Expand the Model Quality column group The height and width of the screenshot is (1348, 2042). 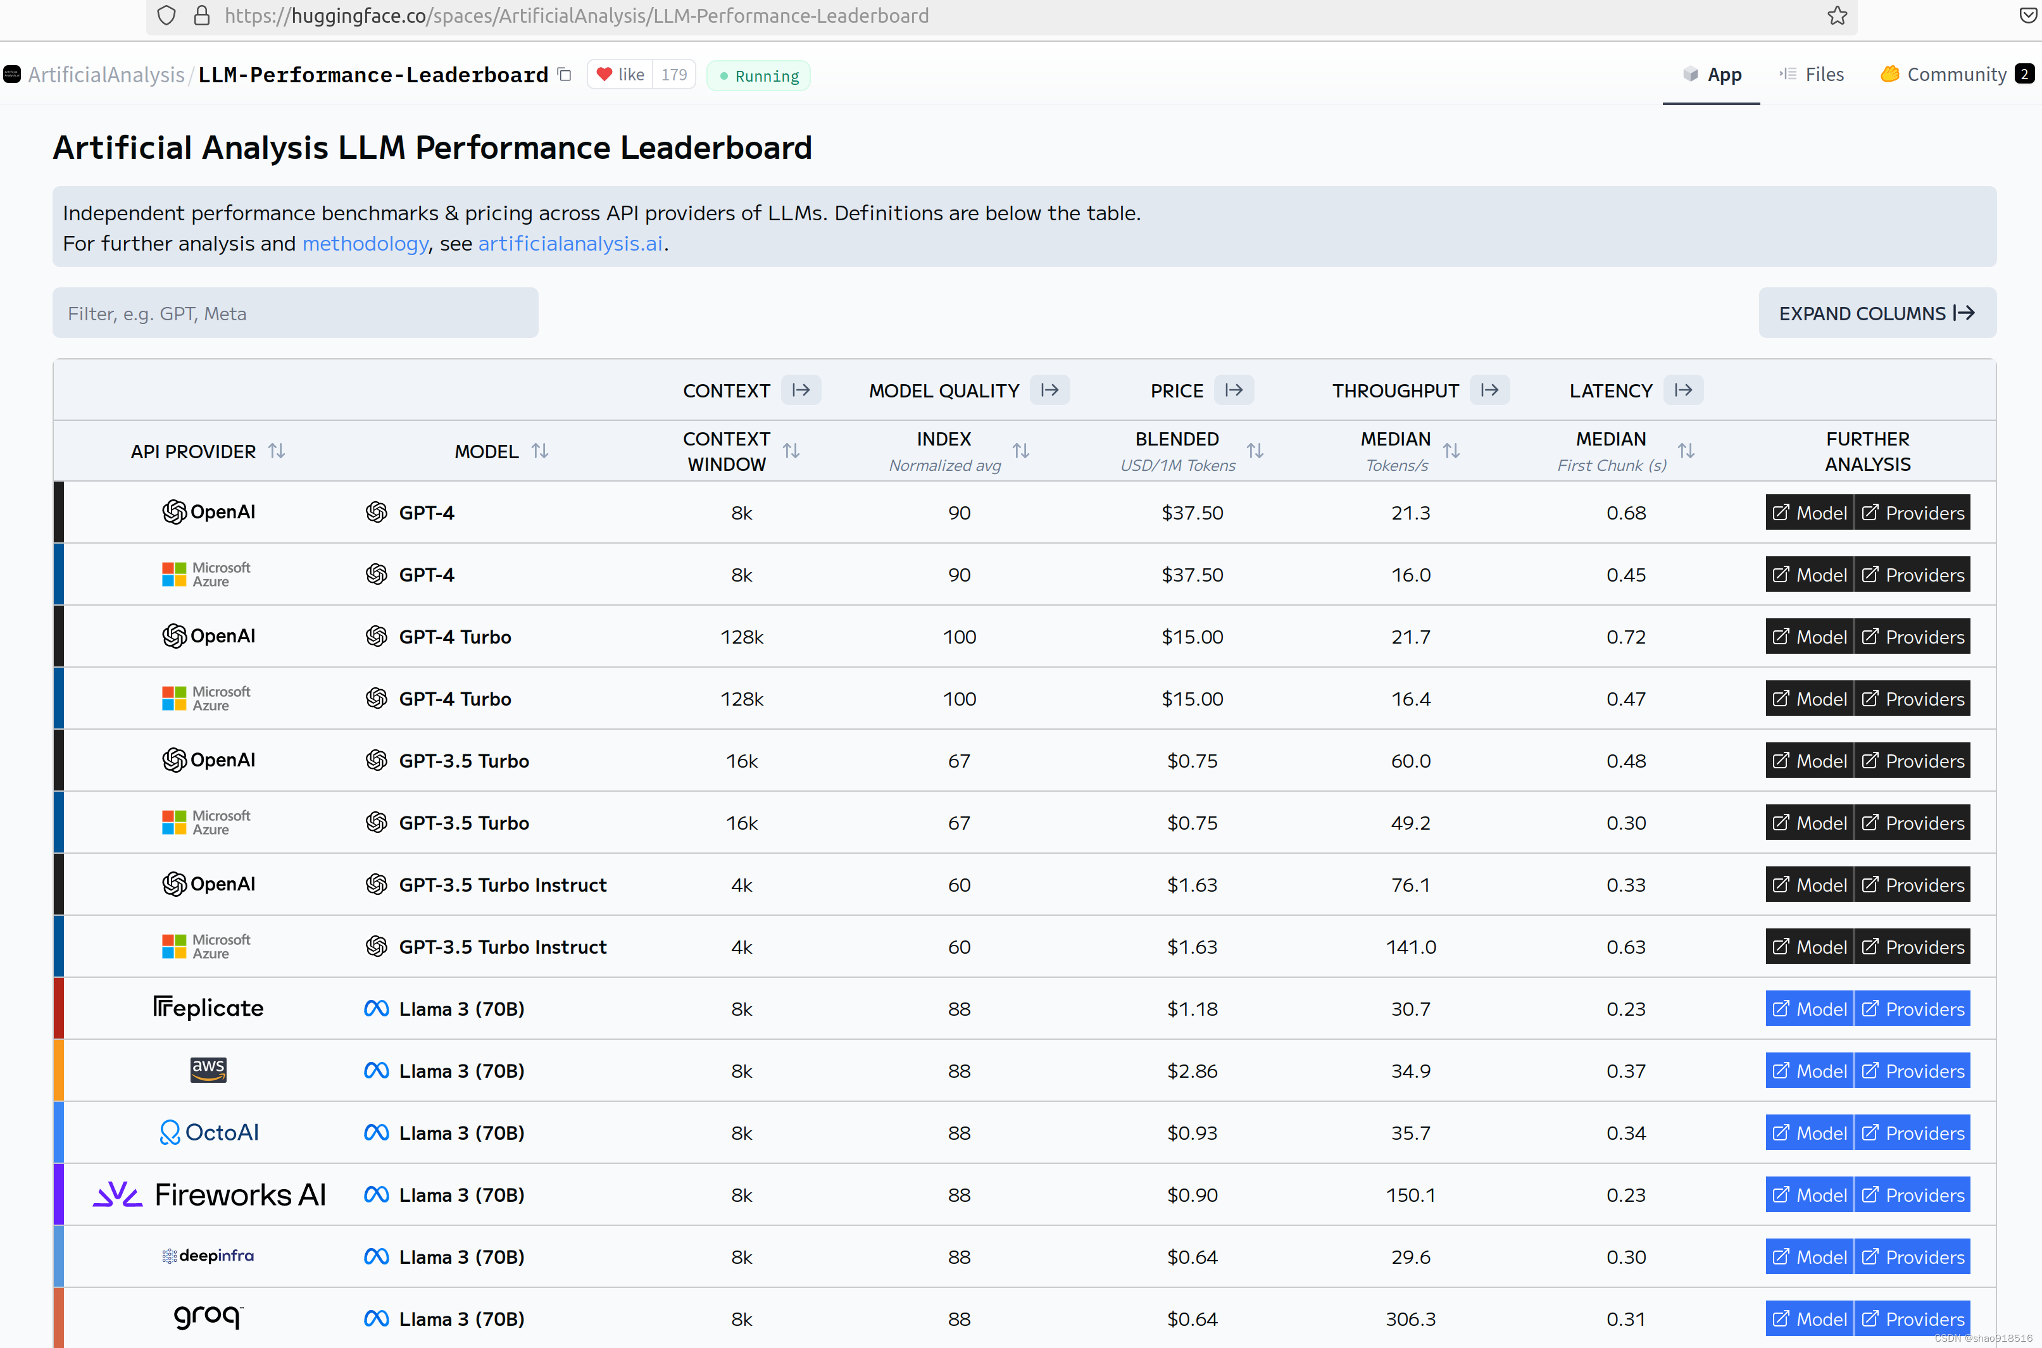(1049, 390)
